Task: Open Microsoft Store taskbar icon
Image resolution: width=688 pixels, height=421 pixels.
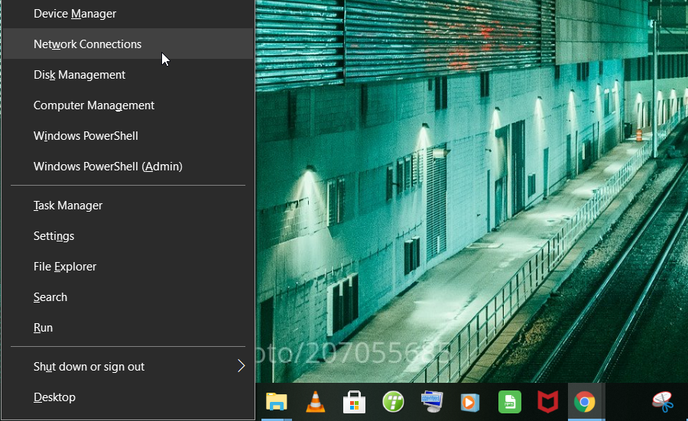Action: (x=353, y=402)
